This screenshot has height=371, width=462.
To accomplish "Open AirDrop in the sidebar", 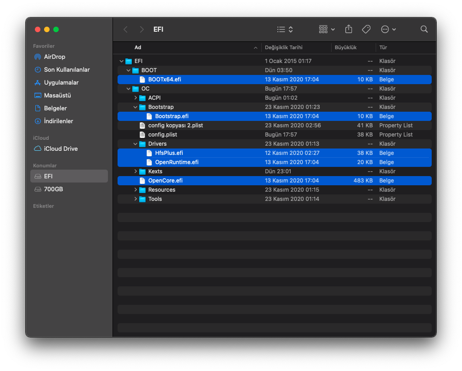I will pos(54,57).
